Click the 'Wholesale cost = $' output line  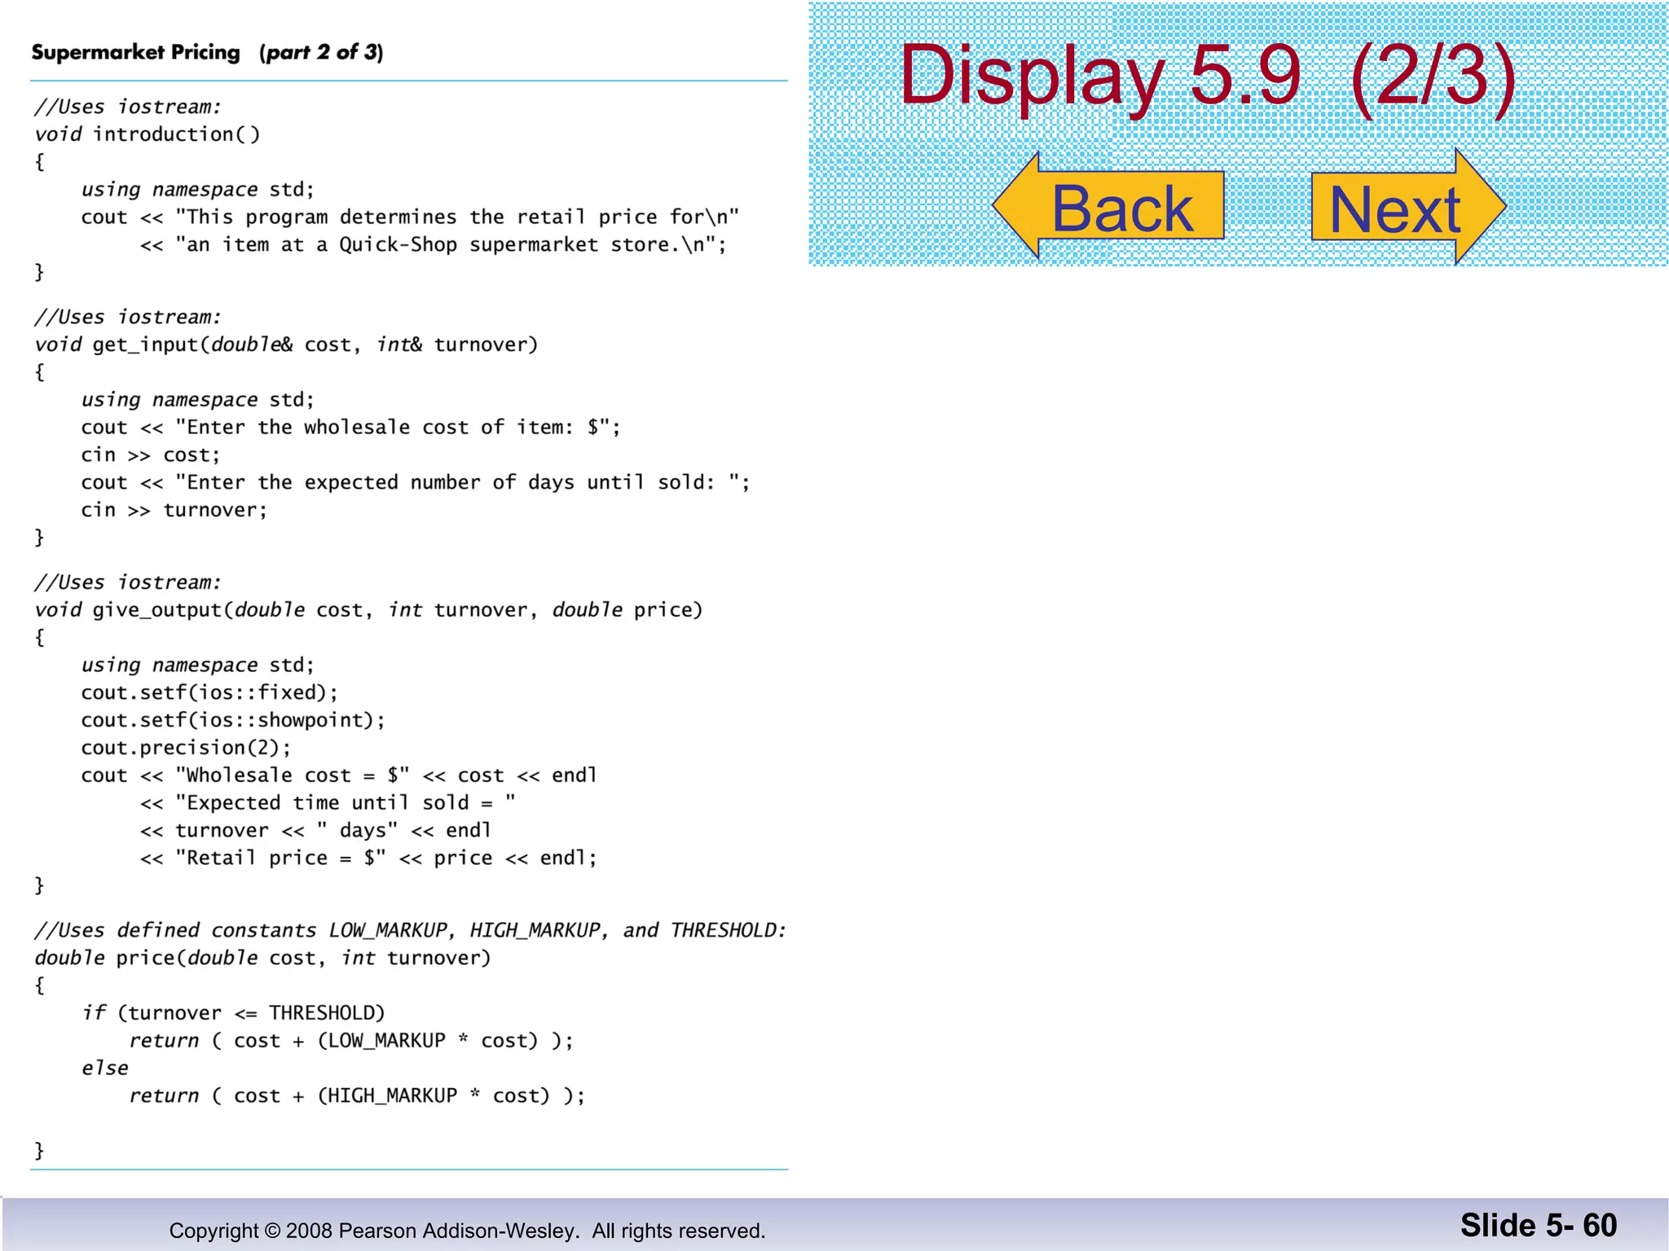click(339, 775)
